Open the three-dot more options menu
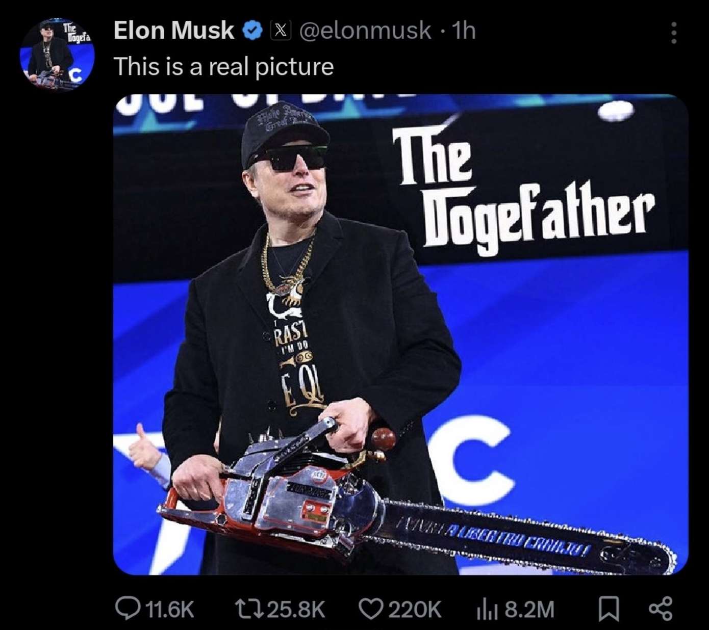 tap(674, 33)
